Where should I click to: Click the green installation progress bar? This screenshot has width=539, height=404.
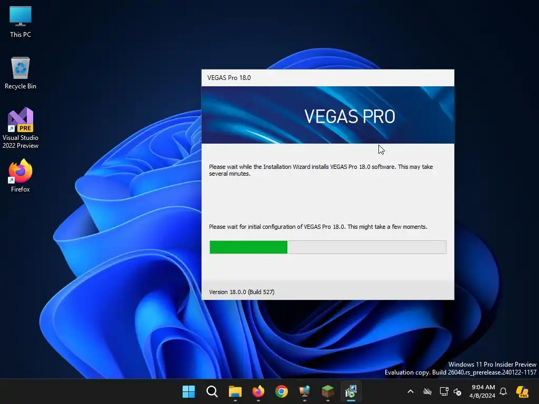(328, 247)
